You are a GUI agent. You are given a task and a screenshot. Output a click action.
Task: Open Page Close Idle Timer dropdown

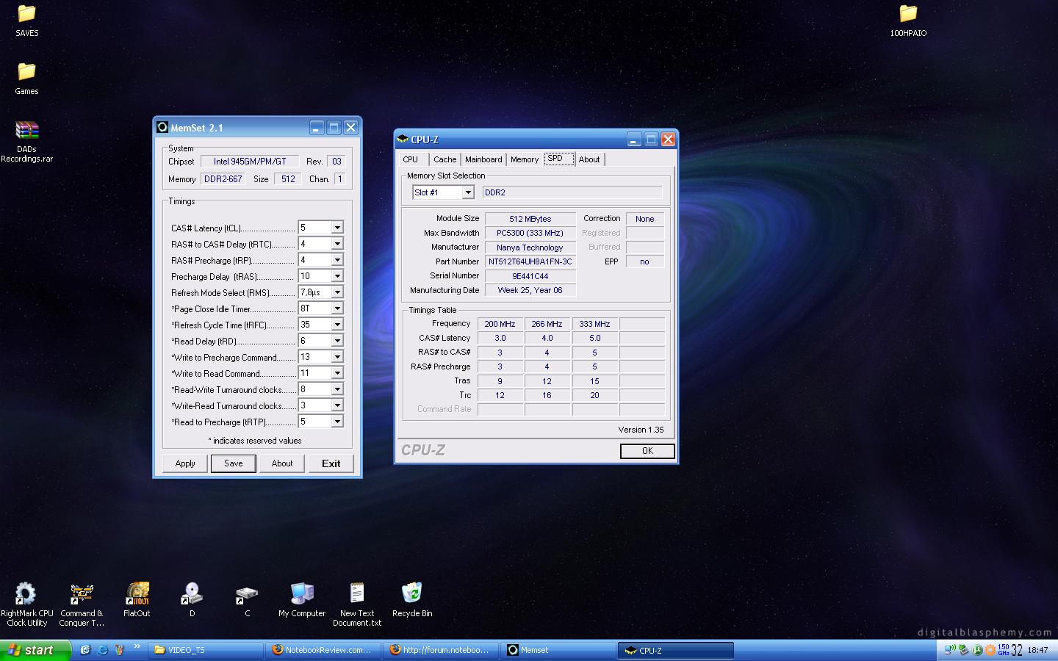coord(337,308)
